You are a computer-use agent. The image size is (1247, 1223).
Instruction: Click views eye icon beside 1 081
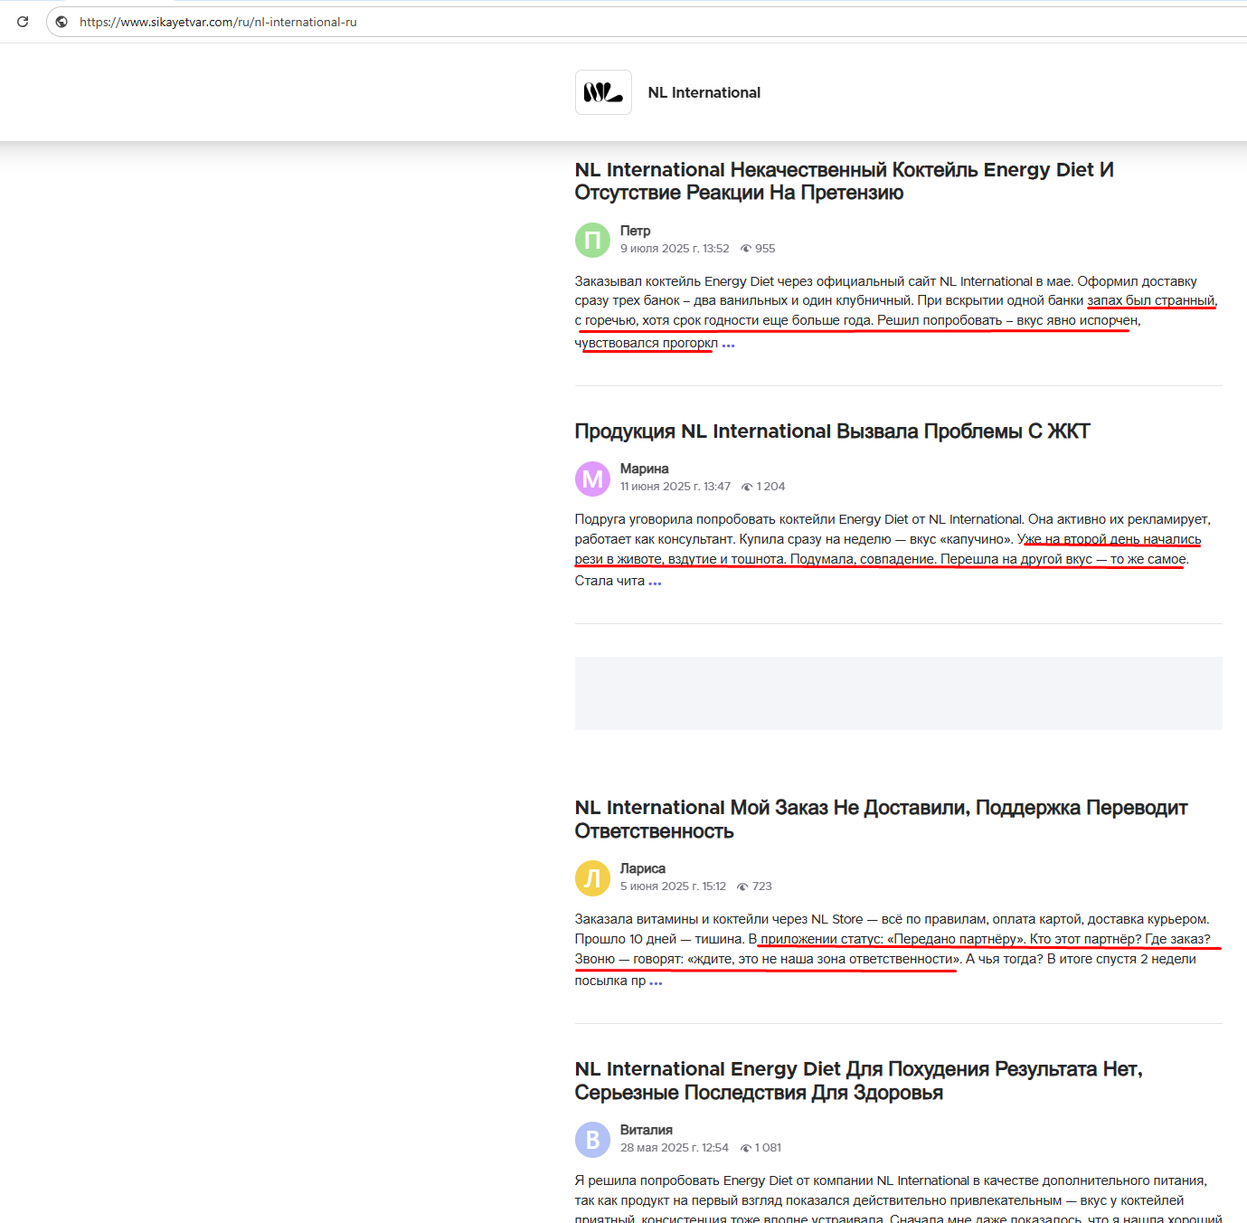tap(746, 1148)
